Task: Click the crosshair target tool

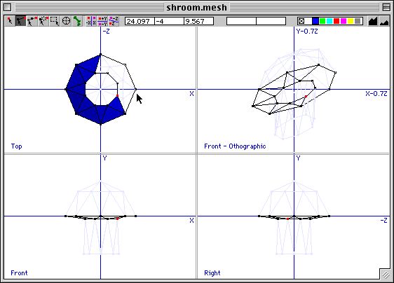Action: (66, 21)
